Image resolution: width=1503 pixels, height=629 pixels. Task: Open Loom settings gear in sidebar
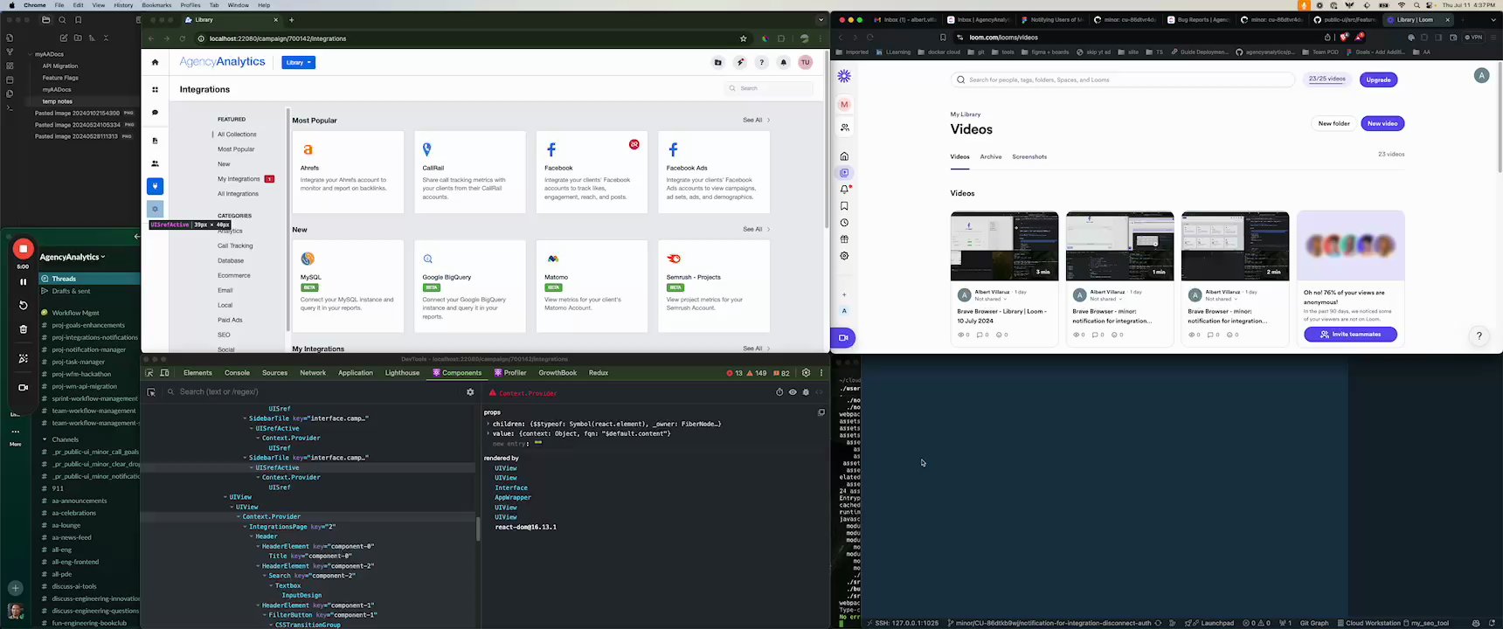click(x=844, y=256)
